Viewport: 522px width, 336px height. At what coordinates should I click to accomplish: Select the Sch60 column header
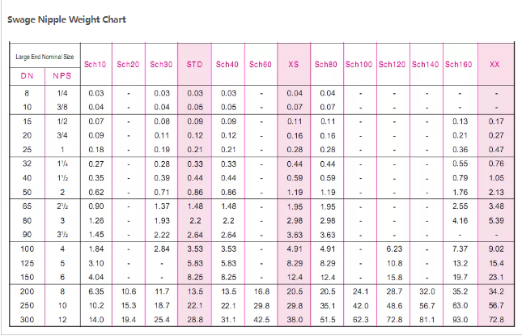261,64
